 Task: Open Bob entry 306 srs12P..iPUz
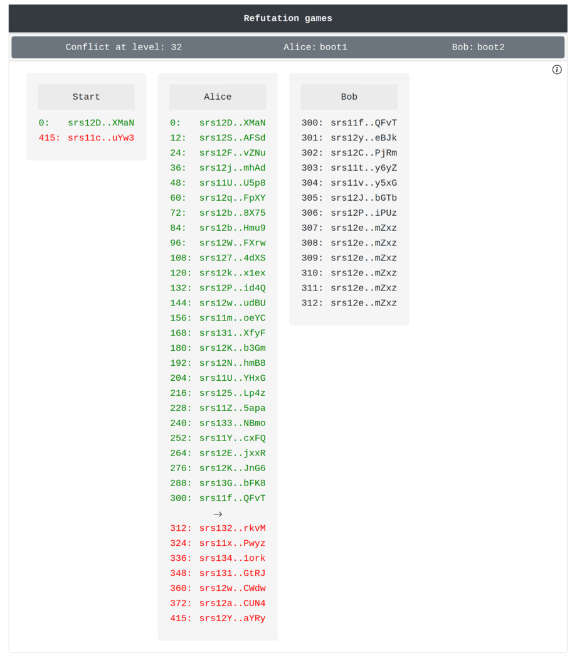(x=364, y=213)
